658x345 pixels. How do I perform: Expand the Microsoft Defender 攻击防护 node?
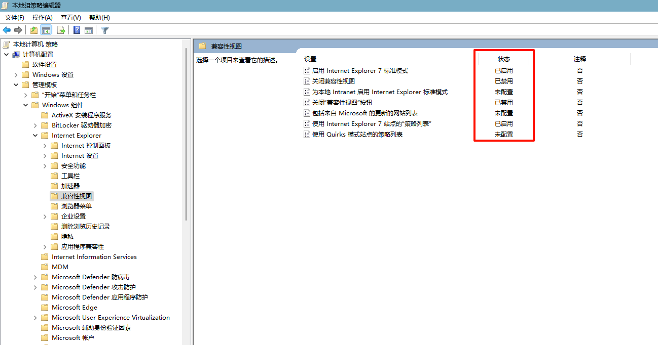(35, 287)
